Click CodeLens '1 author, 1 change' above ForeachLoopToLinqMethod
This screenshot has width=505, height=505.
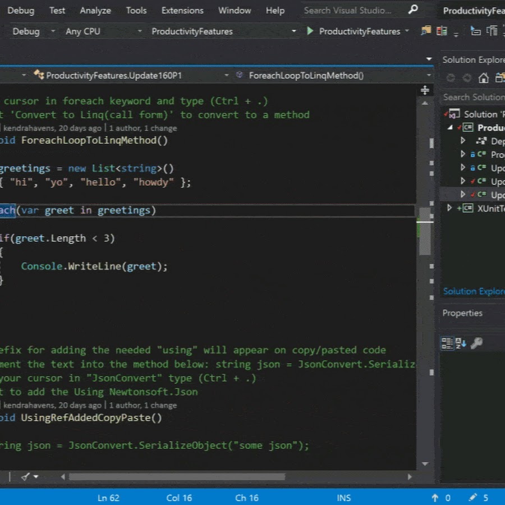tap(143, 128)
